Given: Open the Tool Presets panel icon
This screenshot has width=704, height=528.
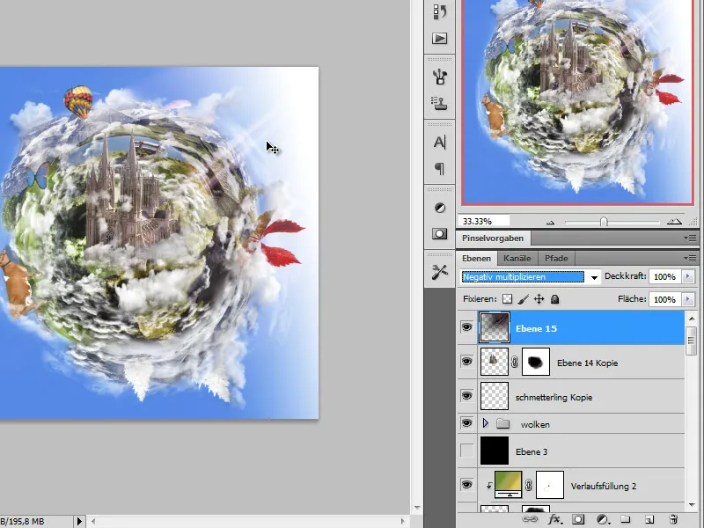Looking at the screenshot, I should click(439, 272).
